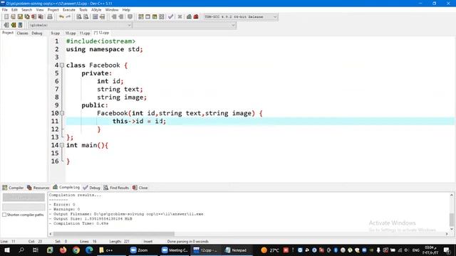456x256 pixels.
Task: Click the Microsoft Edge taskbar icon
Action: [x=89, y=250]
